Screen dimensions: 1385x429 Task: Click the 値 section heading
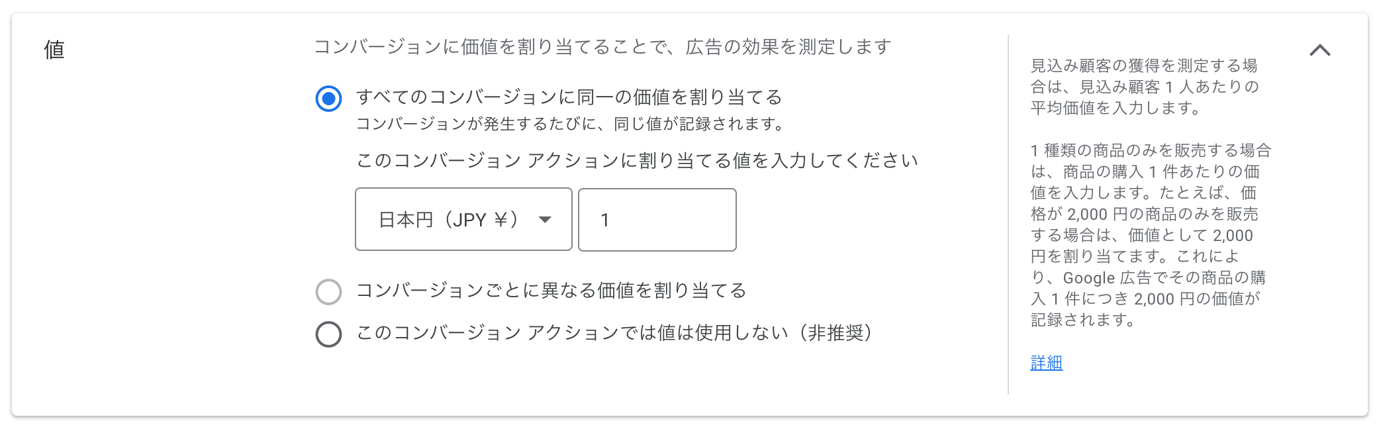54,50
